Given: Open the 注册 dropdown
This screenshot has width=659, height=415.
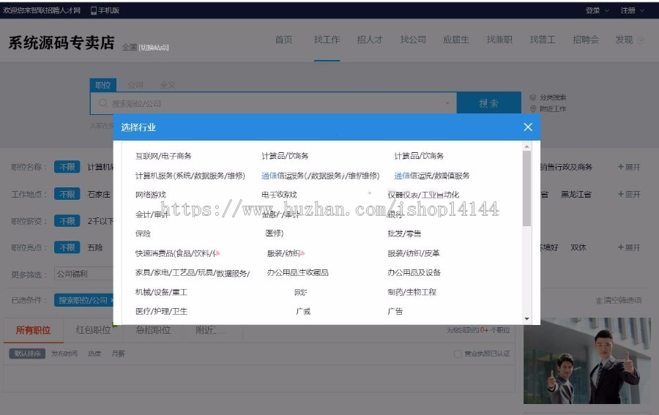Looking at the screenshot, I should (632, 10).
